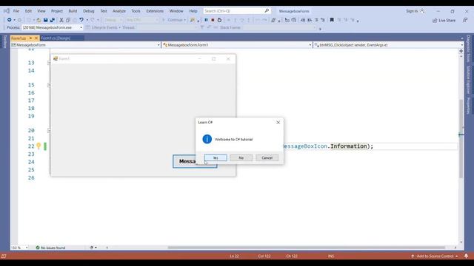The width and height of the screenshot is (474, 266).
Task: Collapse code block at line 15
Action: click(49, 85)
